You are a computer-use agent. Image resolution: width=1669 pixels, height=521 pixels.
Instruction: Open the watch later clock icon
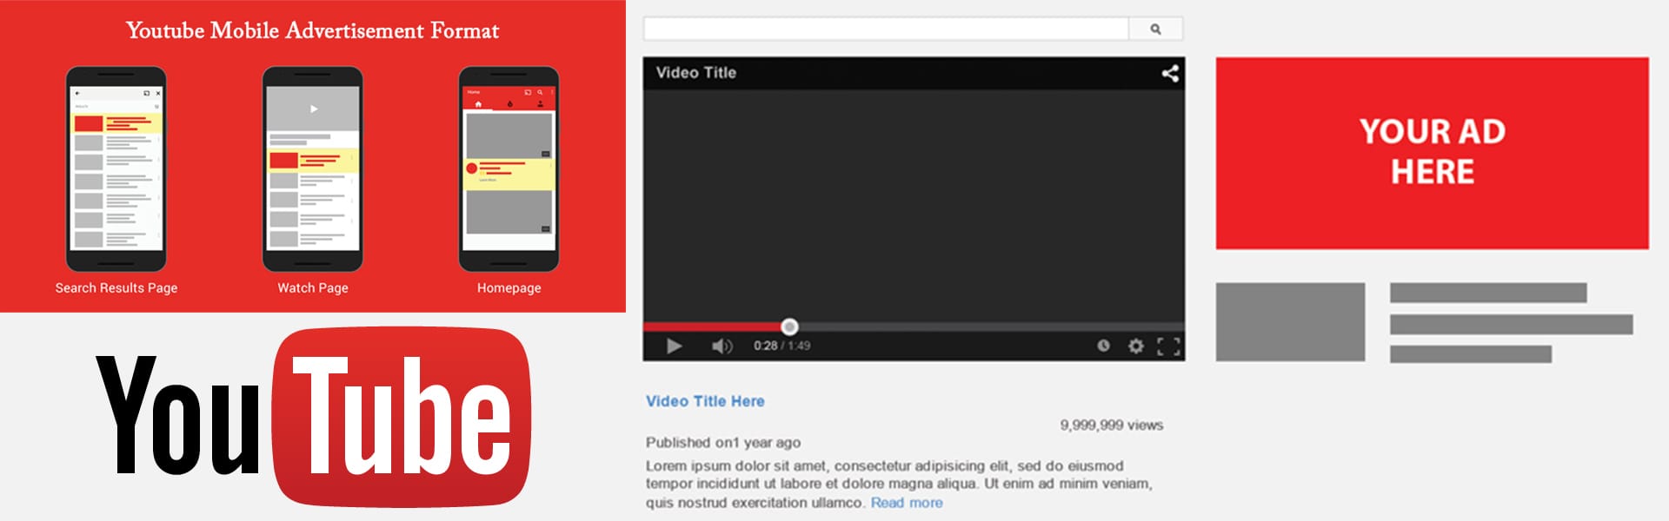[x=1103, y=346]
